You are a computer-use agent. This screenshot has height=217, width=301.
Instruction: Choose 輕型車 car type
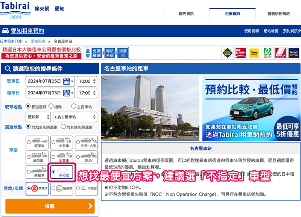pos(37,143)
